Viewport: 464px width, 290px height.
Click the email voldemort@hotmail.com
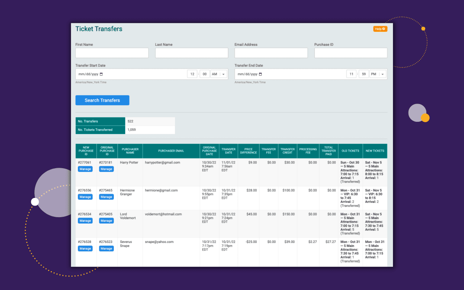[x=163, y=214]
